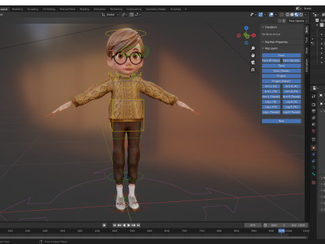Open the pivot point dropdown

tap(125, 14)
